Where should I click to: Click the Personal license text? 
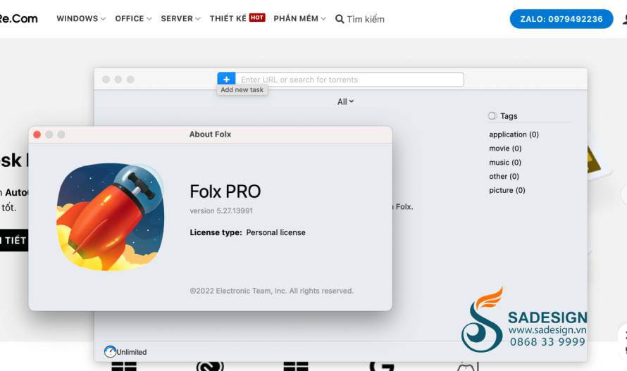(x=276, y=232)
